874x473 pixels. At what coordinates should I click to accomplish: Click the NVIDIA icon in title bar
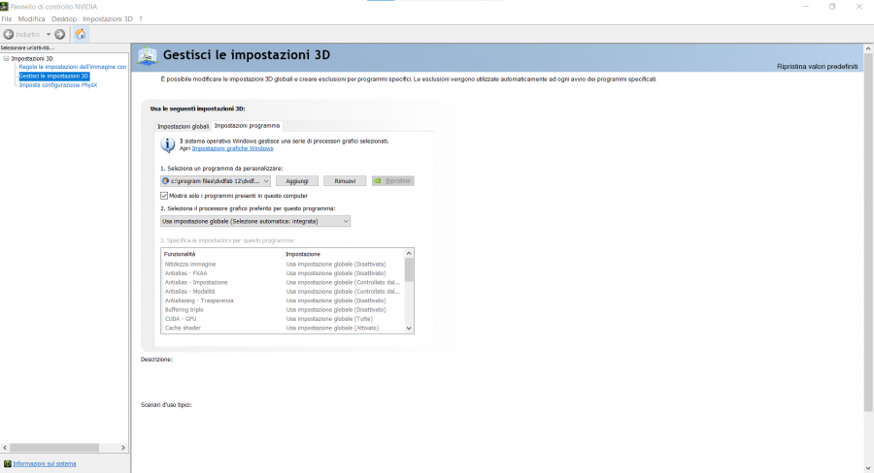coord(4,7)
